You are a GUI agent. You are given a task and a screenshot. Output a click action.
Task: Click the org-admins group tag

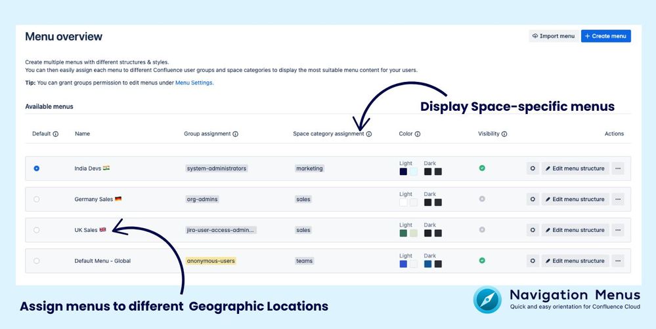[x=202, y=199]
